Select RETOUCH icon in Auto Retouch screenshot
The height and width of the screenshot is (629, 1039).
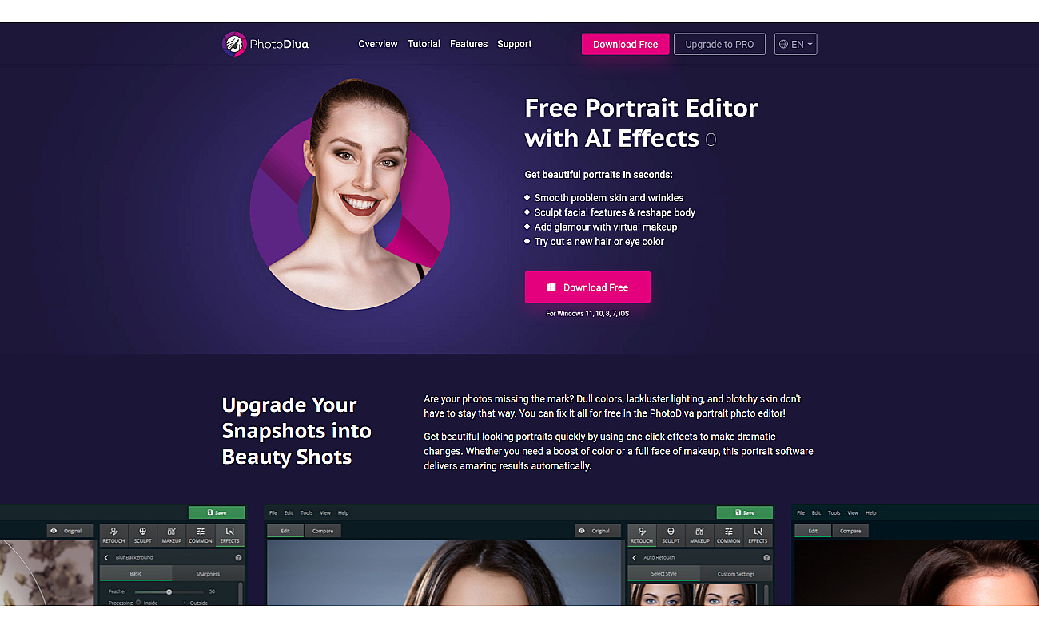click(x=642, y=535)
